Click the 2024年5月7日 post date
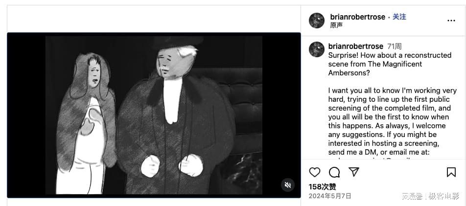Image resolution: width=466 pixels, height=206 pixels. point(330,196)
